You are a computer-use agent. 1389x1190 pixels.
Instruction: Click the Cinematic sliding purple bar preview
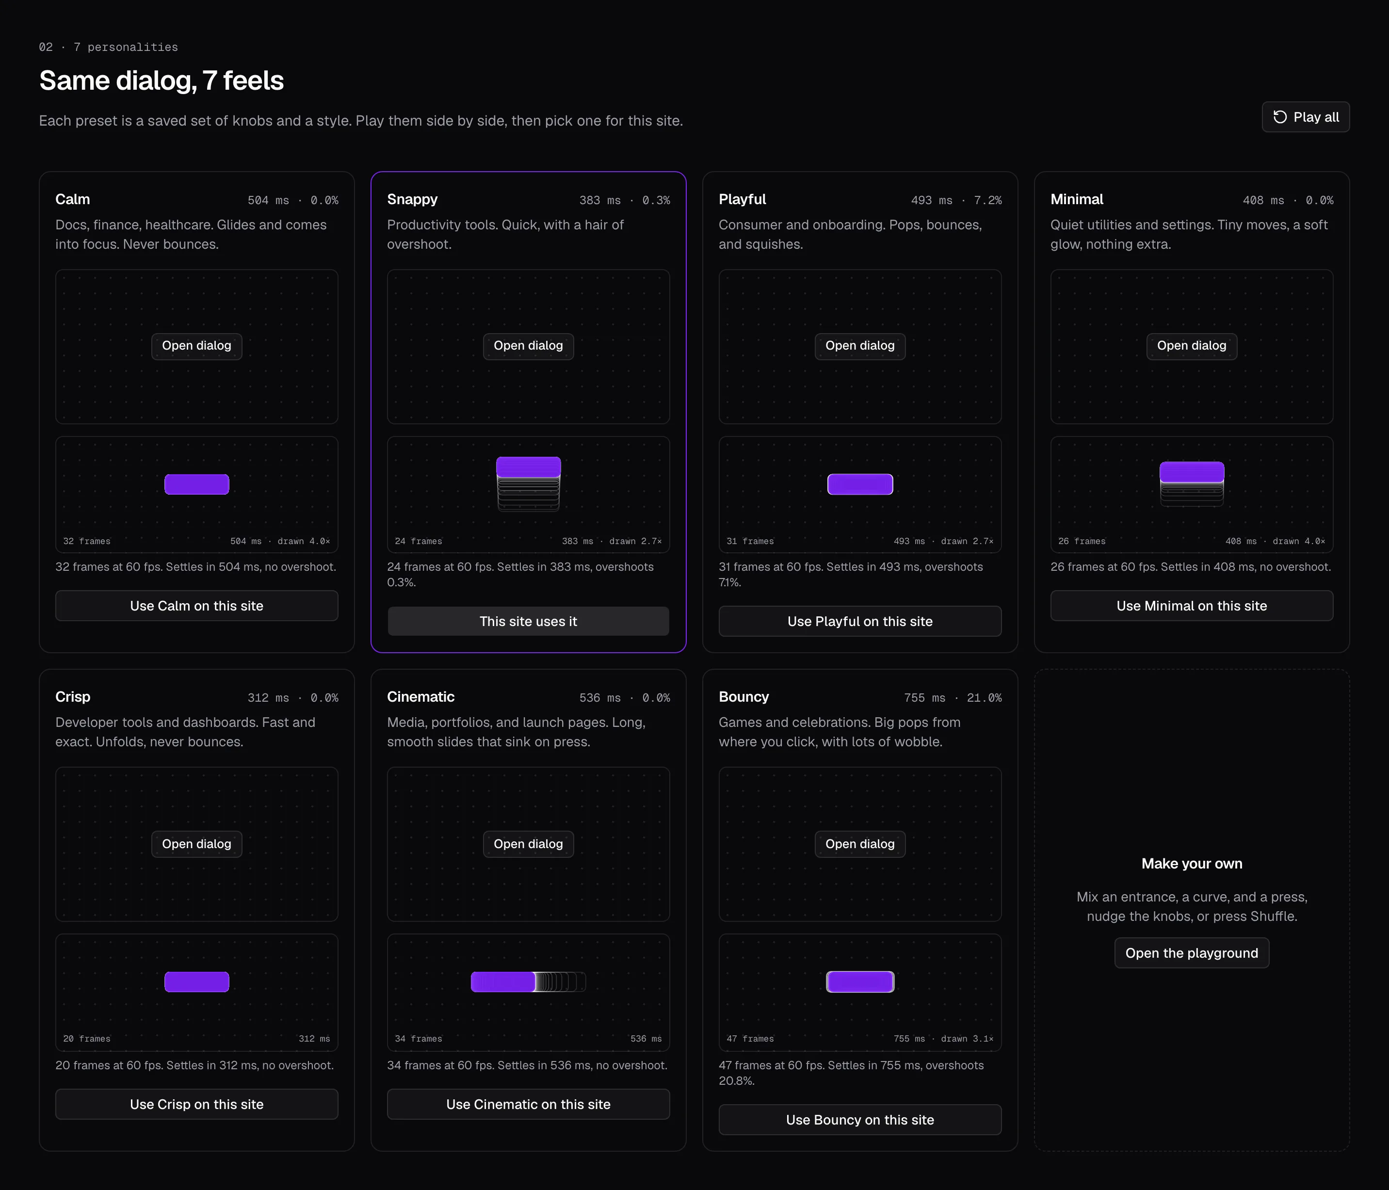pos(503,982)
